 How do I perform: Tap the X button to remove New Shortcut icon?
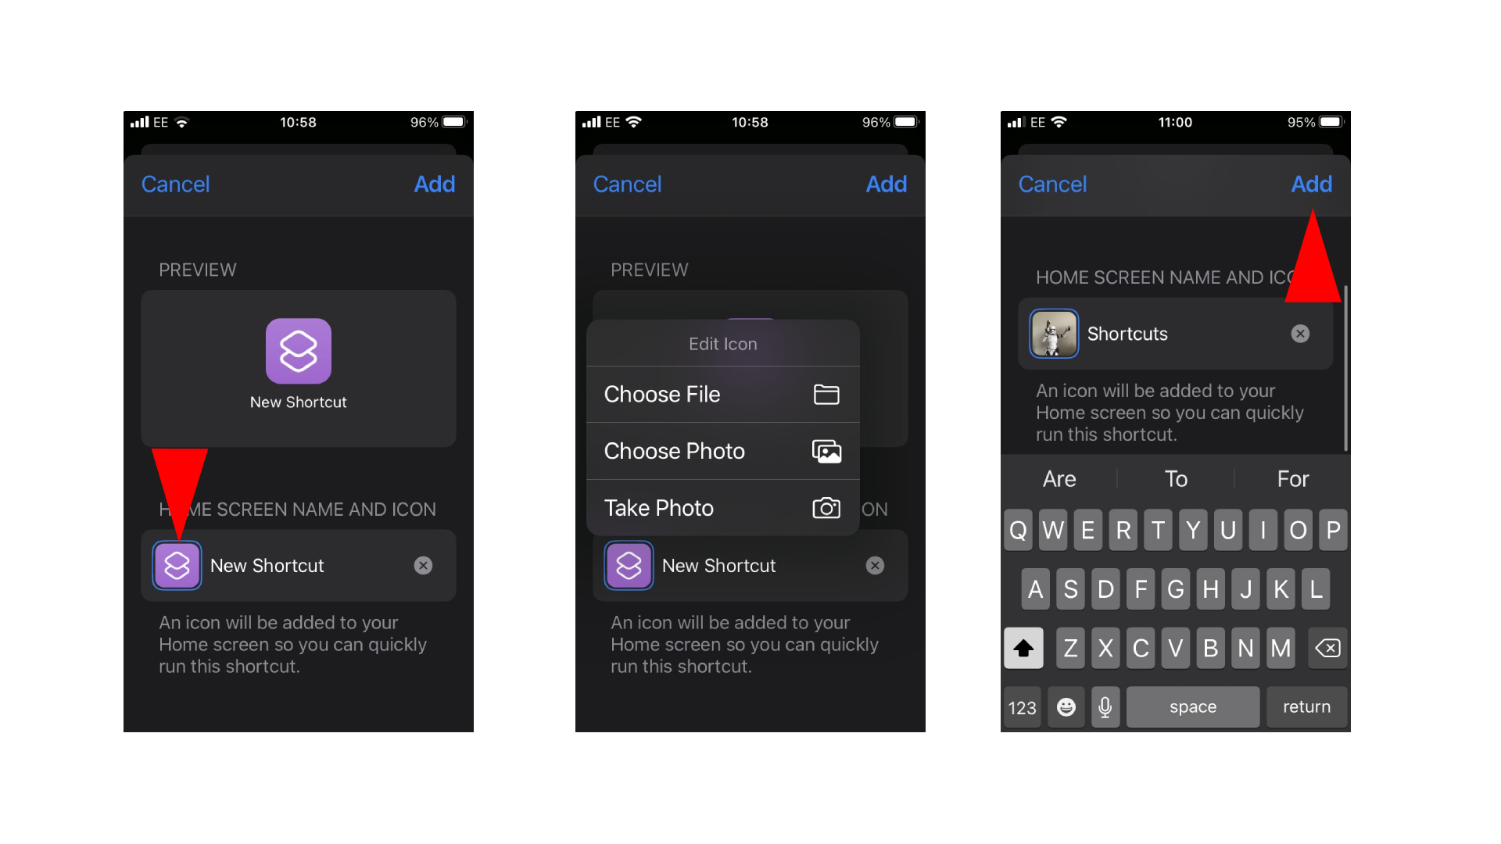pos(425,563)
